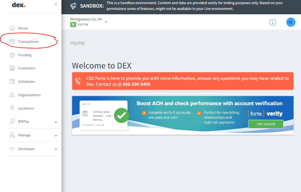Click the Boost ACH and check performance headline
Image resolution: width=301 pixels, height=192 pixels.
pos(209,103)
